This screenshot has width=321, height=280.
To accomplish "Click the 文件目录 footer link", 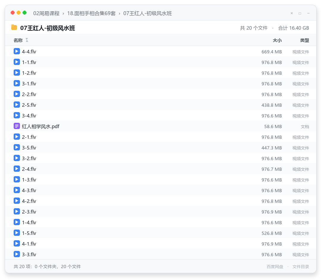I will (301, 267).
